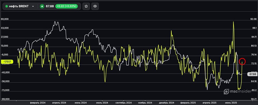Viewport: 258px width, 105px height.
Task: Click the 92.08 right-axis price label
Action: tap(254, 19)
